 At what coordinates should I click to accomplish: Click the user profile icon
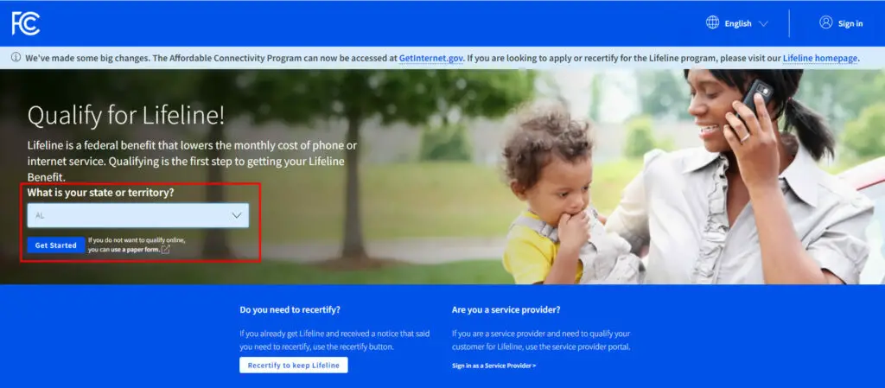pyautogui.click(x=825, y=22)
